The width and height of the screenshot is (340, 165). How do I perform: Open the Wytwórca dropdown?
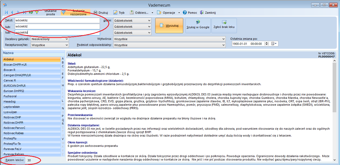tap(169, 39)
